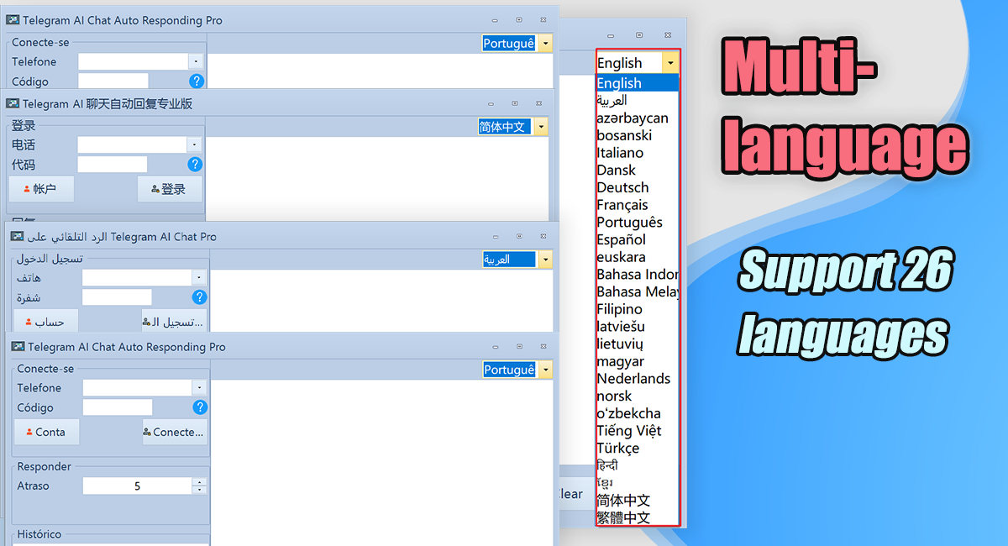Image resolution: width=1008 pixels, height=546 pixels.
Task: Increase the Atraso delay using the up stepper
Action: click(x=197, y=481)
